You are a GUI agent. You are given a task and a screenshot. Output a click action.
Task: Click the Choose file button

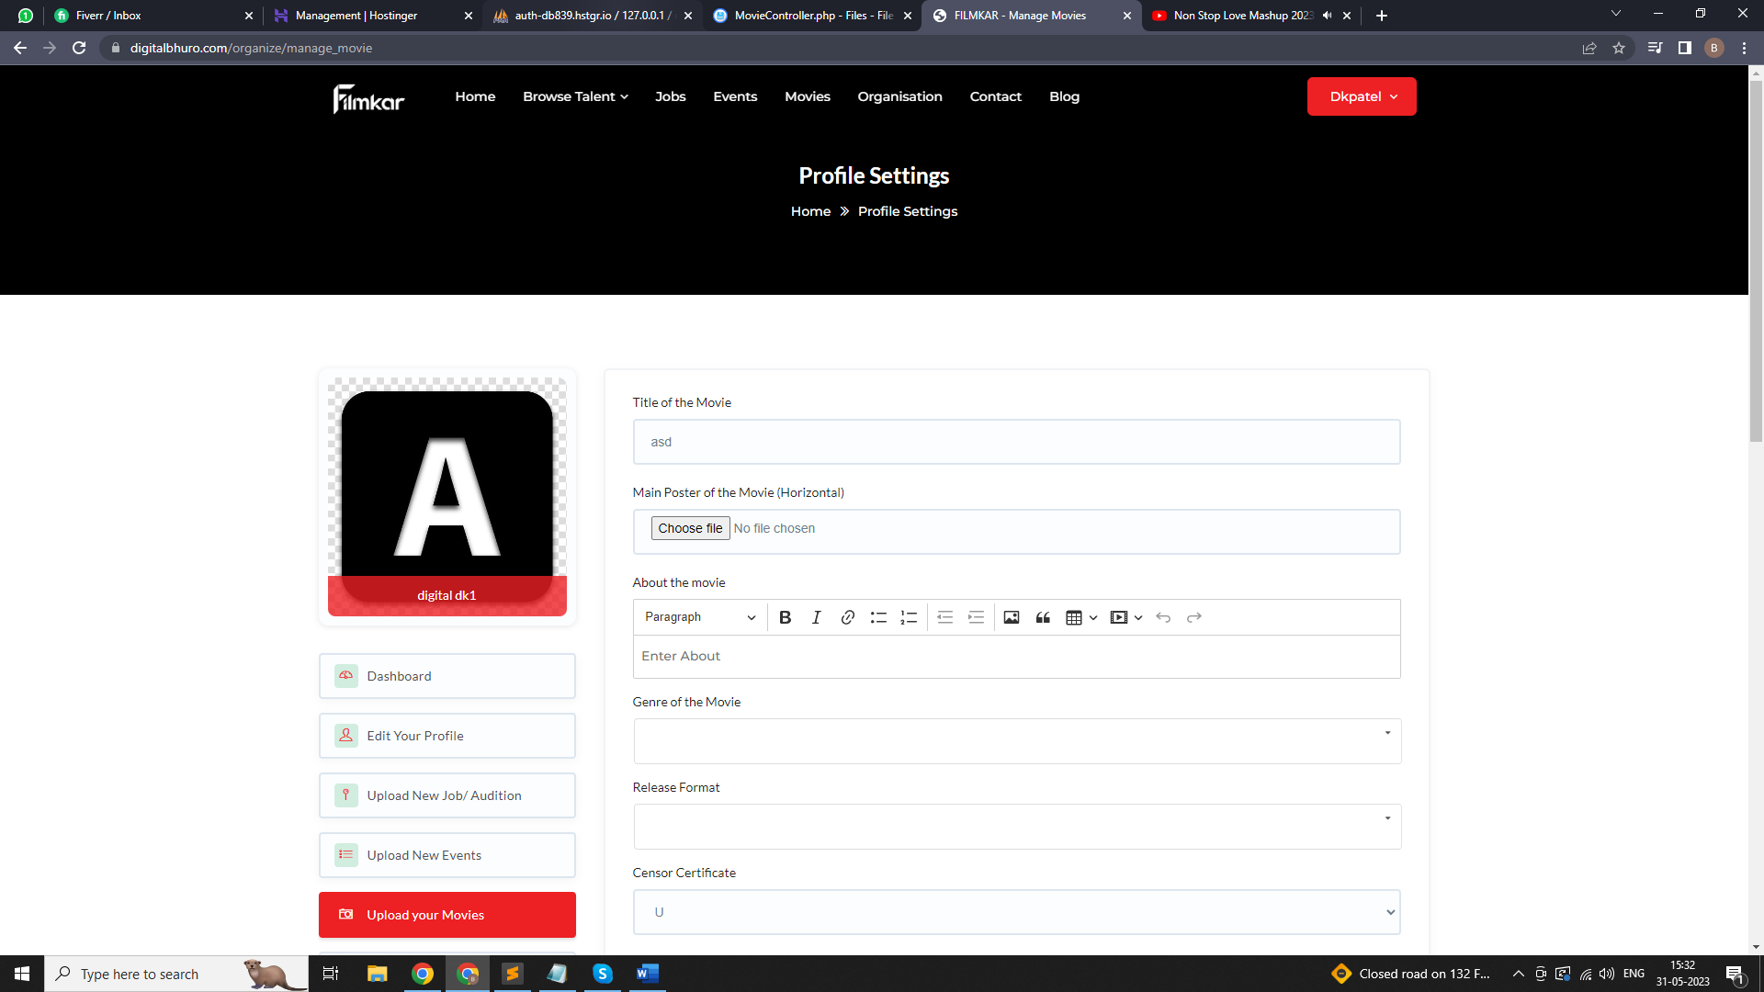690,528
